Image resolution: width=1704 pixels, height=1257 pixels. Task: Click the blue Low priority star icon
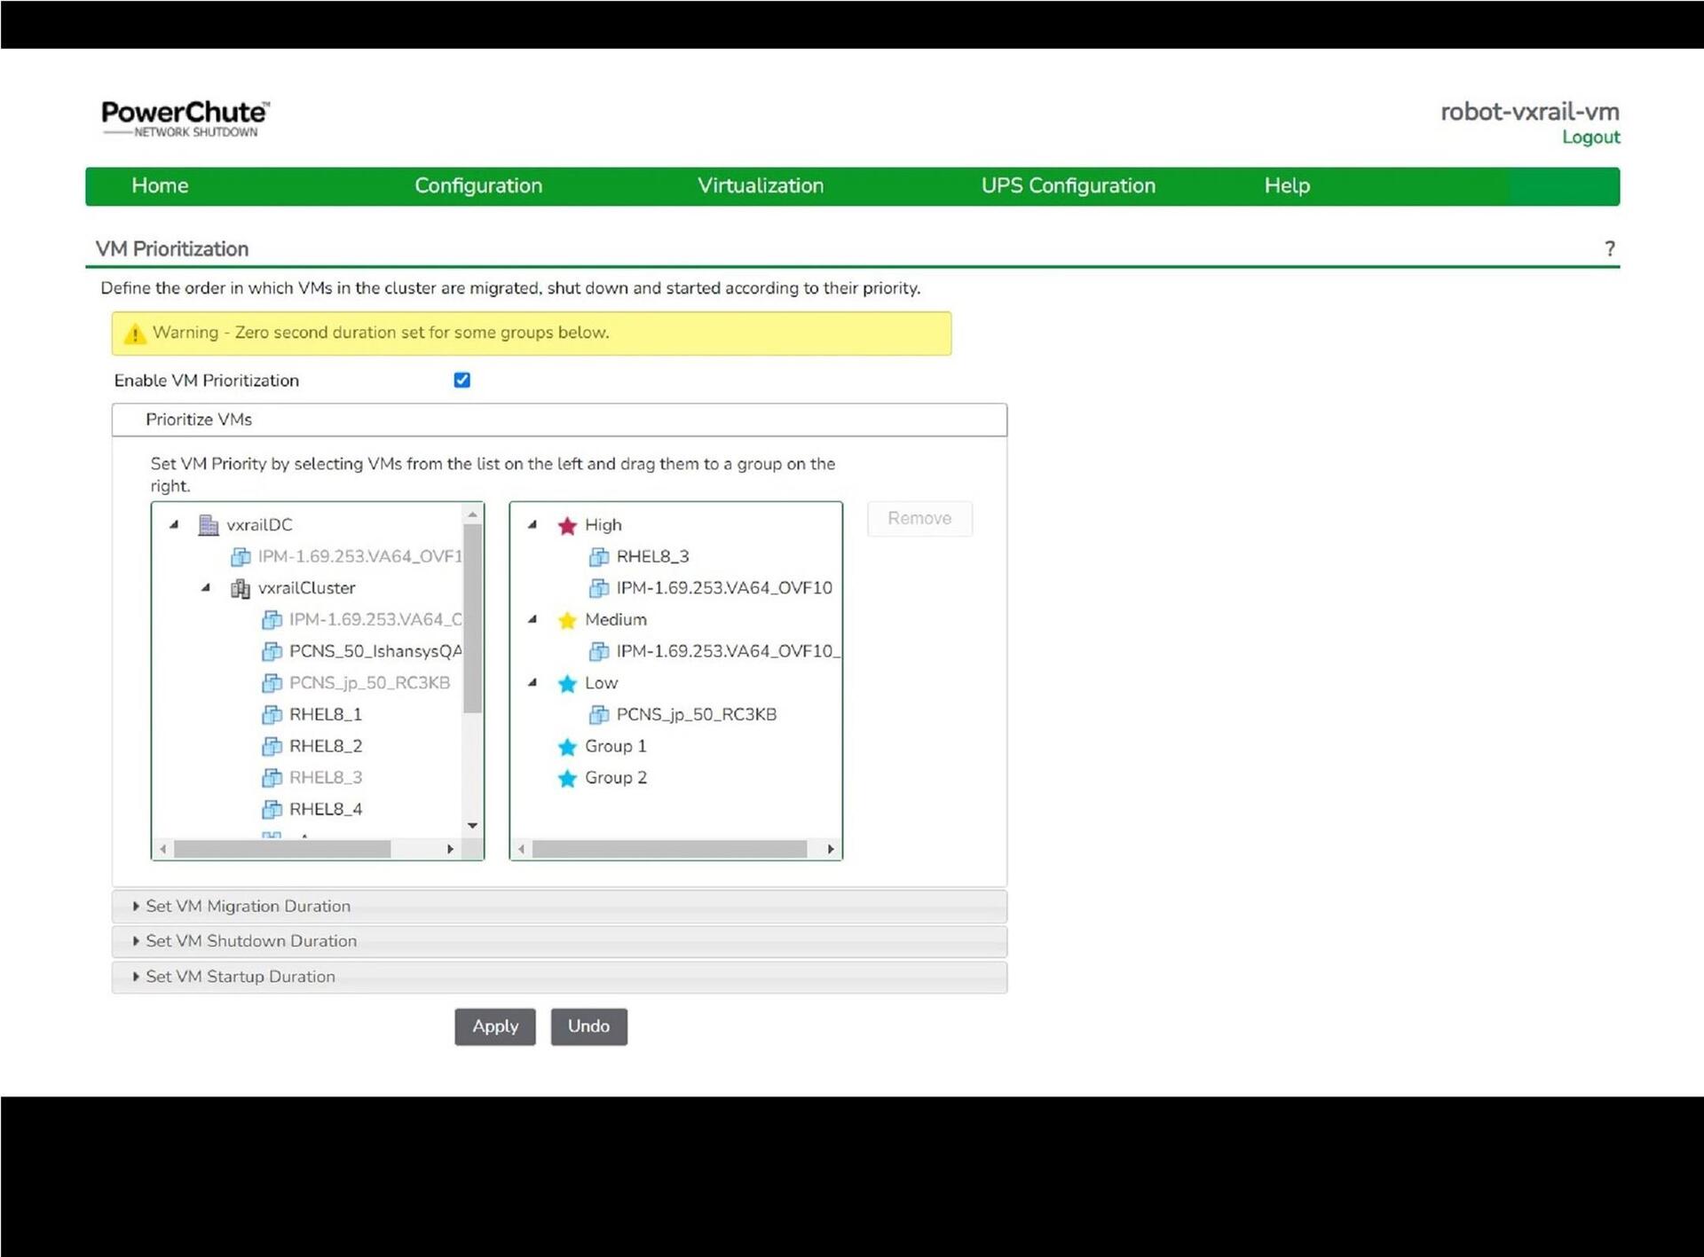click(x=567, y=684)
